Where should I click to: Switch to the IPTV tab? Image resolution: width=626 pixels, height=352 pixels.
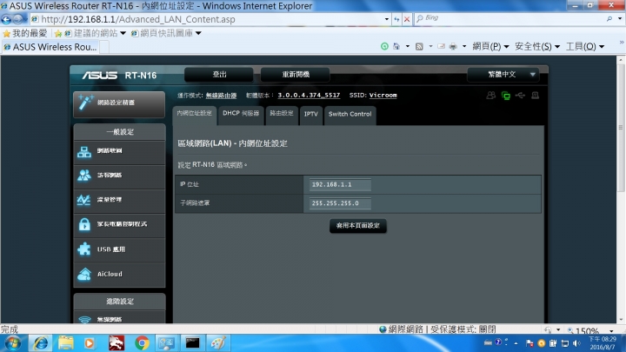(x=311, y=114)
